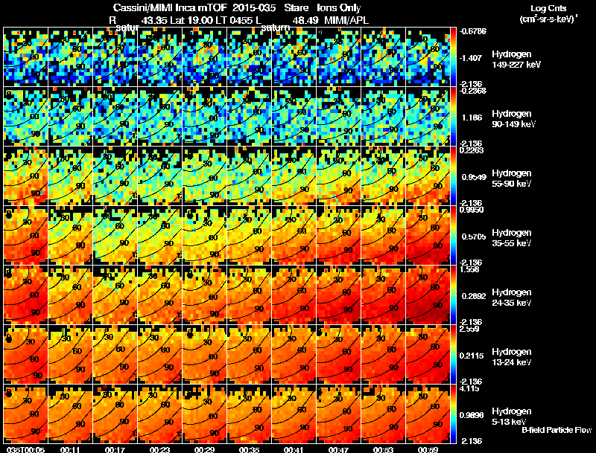Click the B-field Particle Flow caption

[x=557, y=430]
